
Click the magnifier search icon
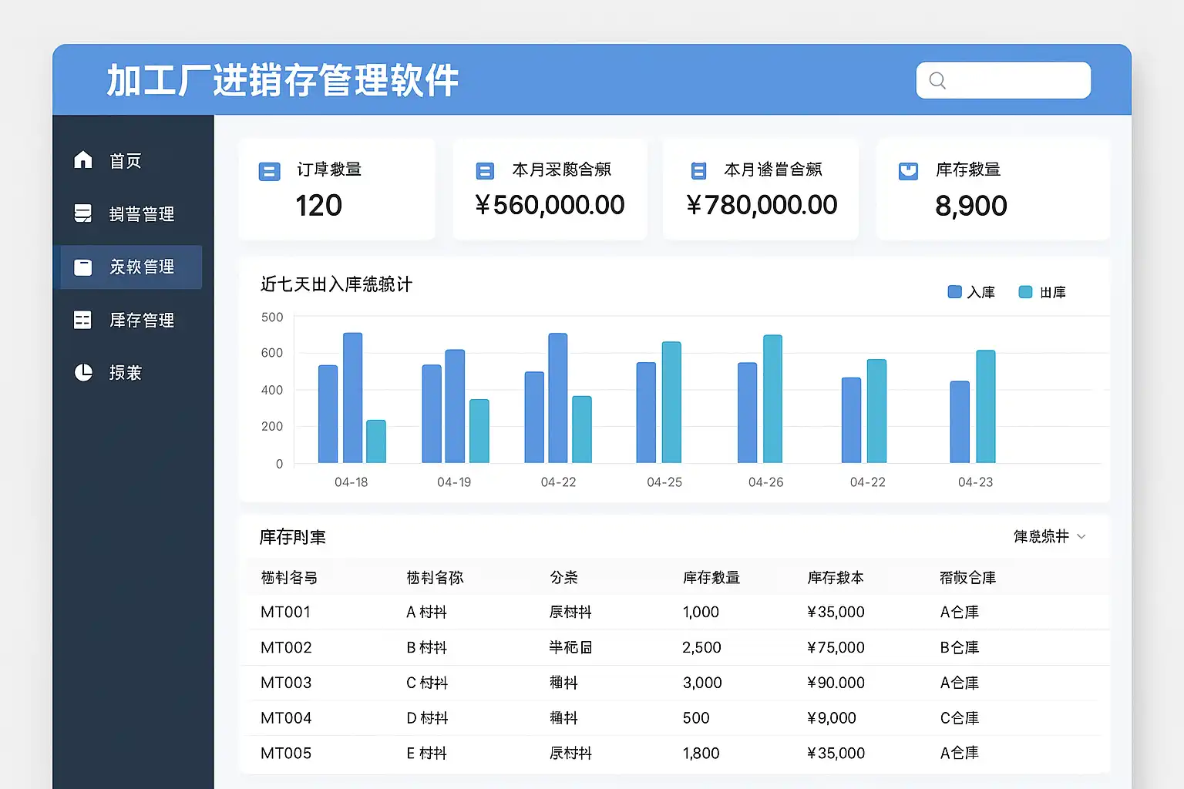937,81
